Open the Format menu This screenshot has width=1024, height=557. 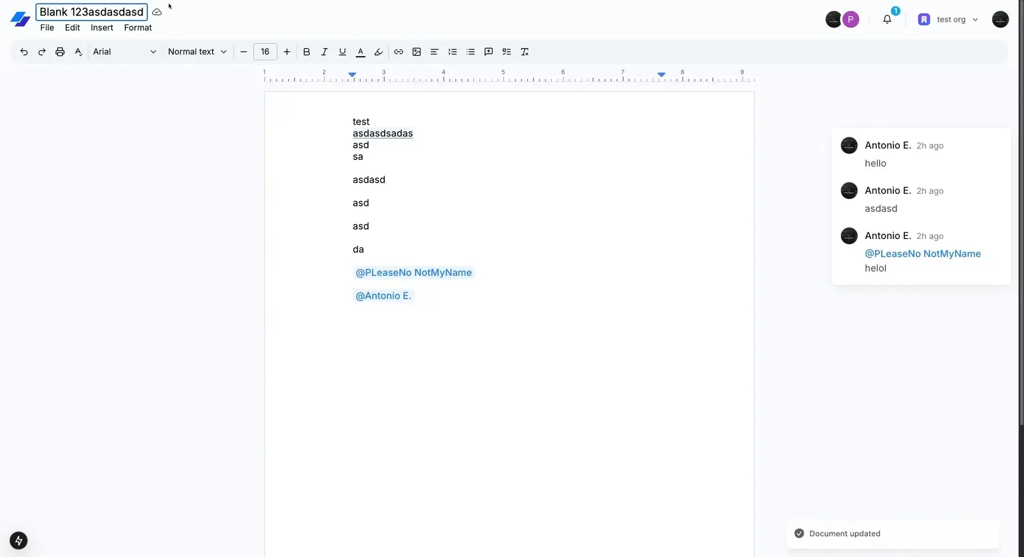tap(138, 28)
